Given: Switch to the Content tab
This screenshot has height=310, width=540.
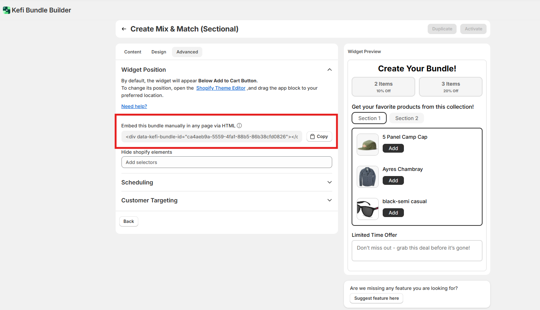Looking at the screenshot, I should pyautogui.click(x=132, y=52).
